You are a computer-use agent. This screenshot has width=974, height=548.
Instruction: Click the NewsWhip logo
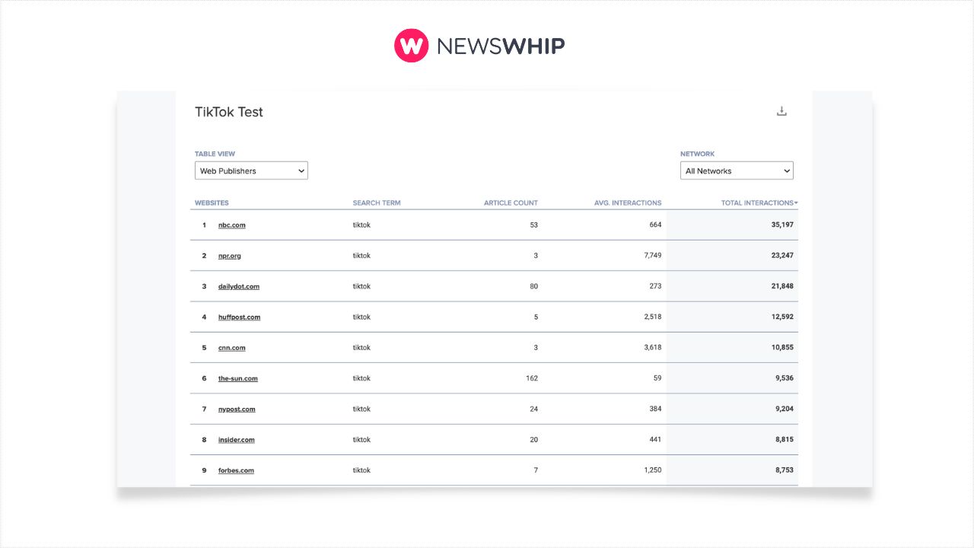click(x=479, y=46)
